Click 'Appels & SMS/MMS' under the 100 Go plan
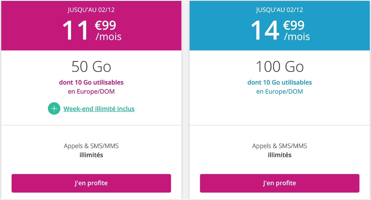This screenshot has width=371, height=200. coord(280,146)
